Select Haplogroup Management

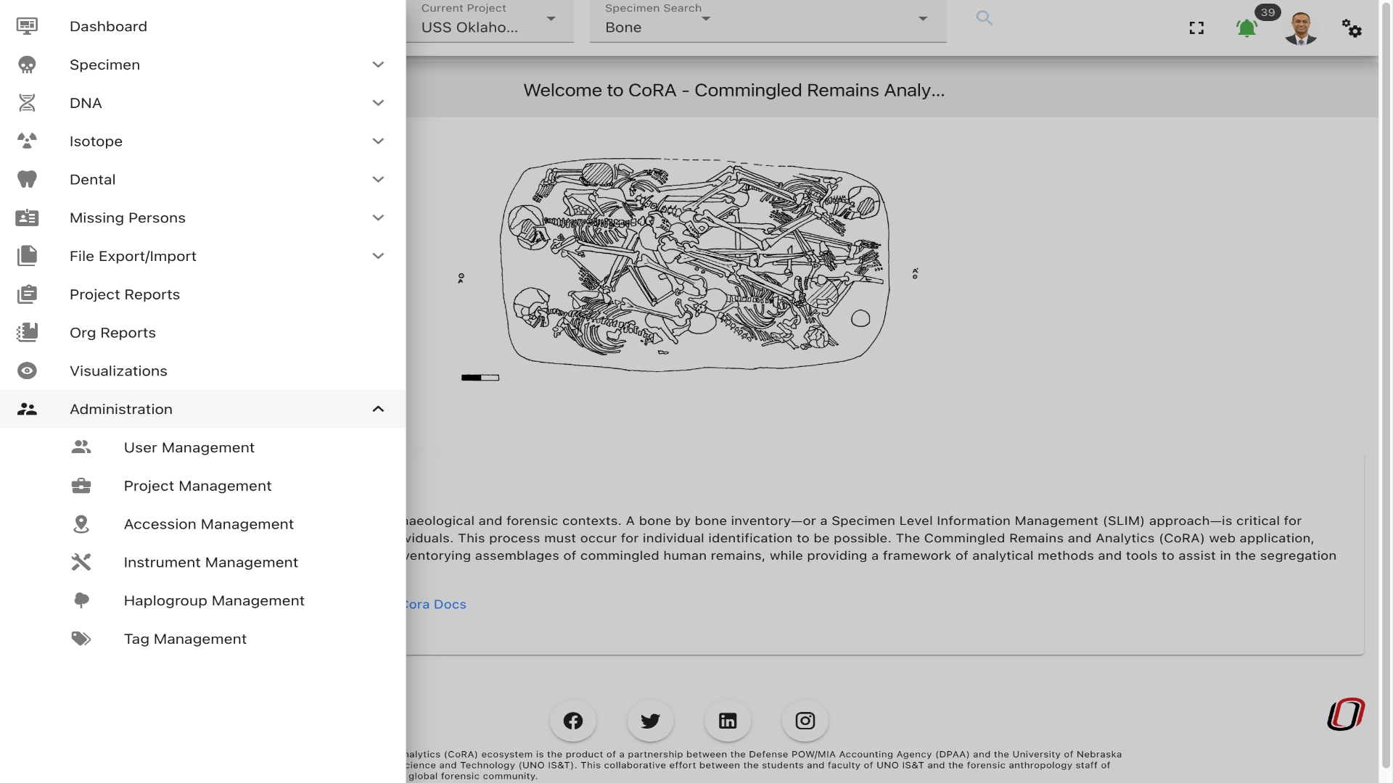tap(203, 601)
